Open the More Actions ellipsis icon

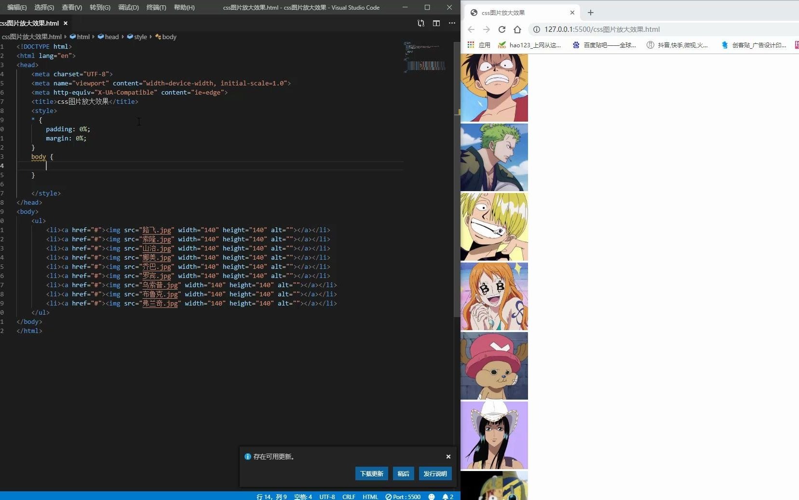(x=451, y=23)
